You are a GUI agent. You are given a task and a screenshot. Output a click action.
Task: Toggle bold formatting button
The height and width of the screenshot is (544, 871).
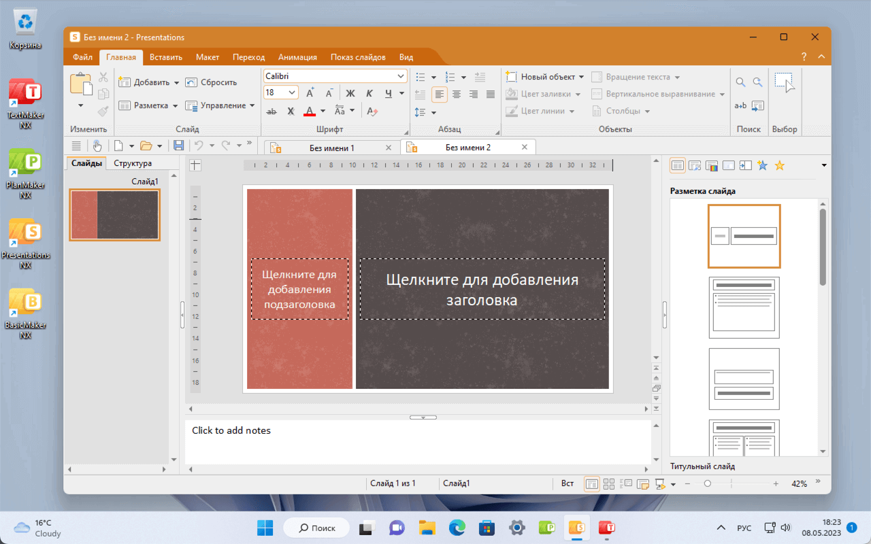pos(350,93)
